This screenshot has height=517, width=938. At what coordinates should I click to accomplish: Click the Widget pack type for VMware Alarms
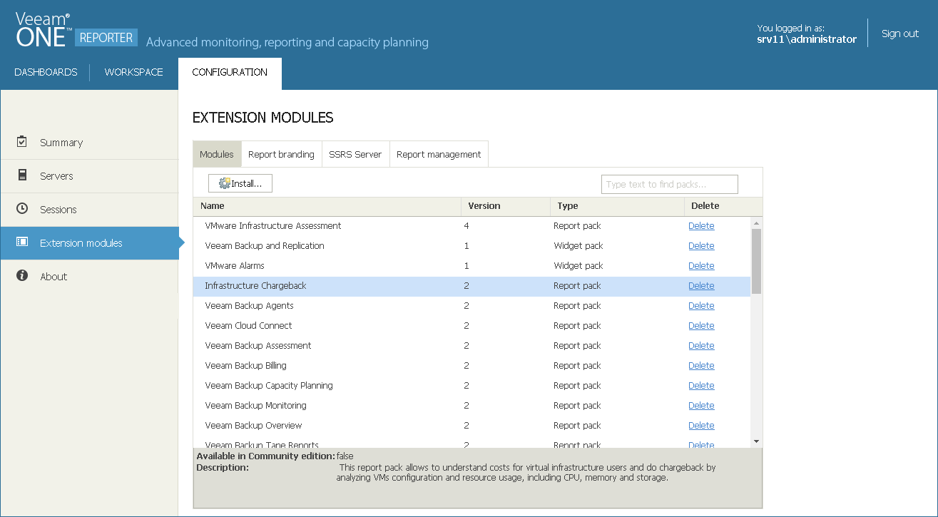(x=578, y=266)
